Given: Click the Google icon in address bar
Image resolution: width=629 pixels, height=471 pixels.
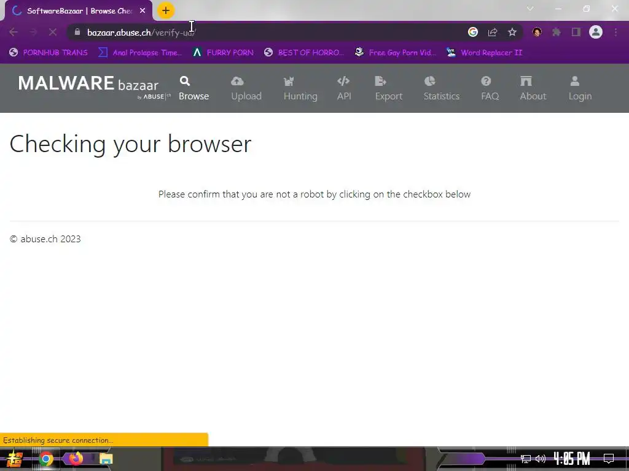Looking at the screenshot, I should pyautogui.click(x=473, y=32).
